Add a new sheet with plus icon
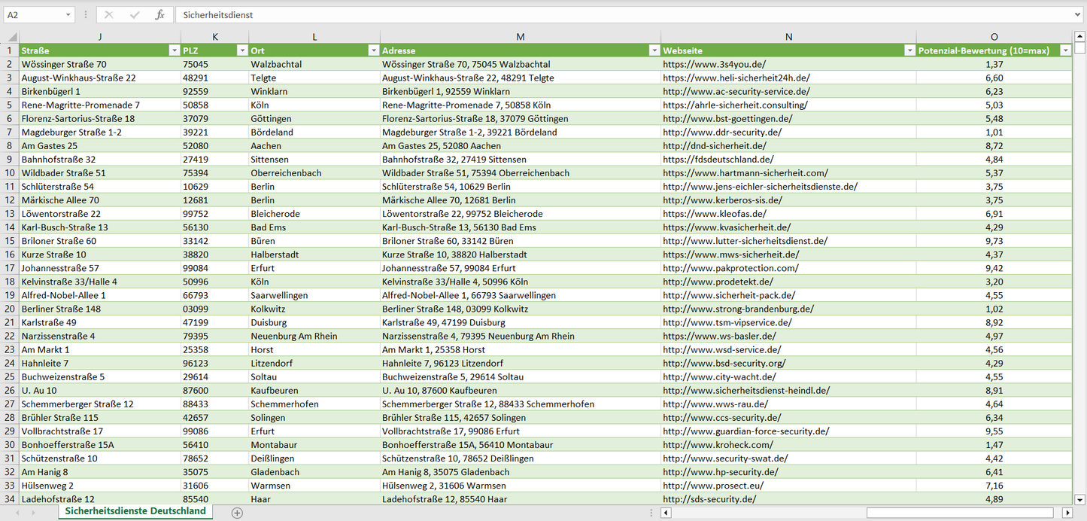This screenshot has width=1087, height=521. pyautogui.click(x=237, y=513)
